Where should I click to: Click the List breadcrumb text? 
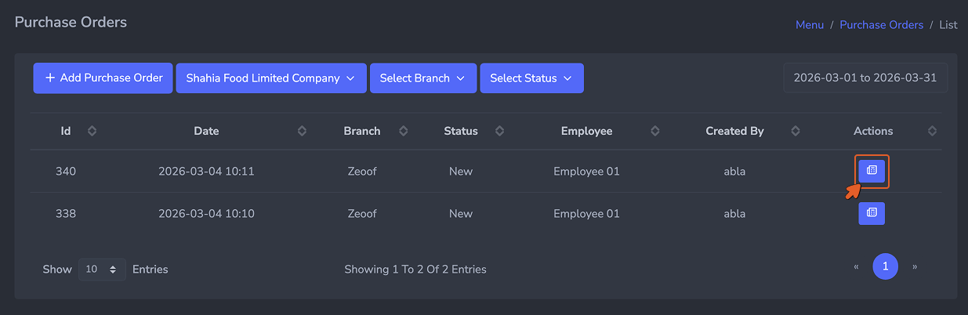pyautogui.click(x=948, y=24)
